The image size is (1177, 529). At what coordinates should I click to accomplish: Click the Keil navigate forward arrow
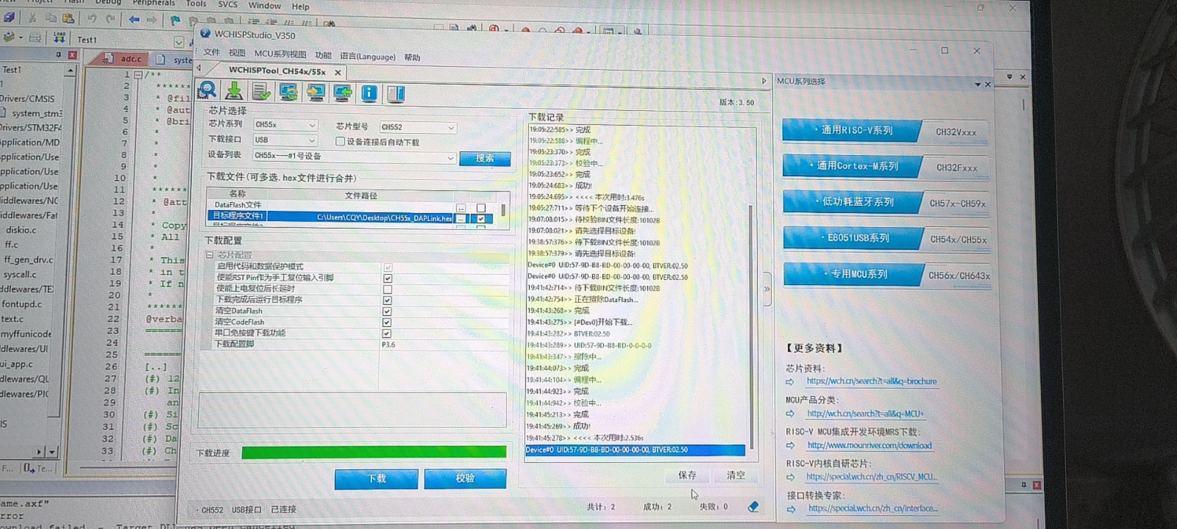(152, 20)
